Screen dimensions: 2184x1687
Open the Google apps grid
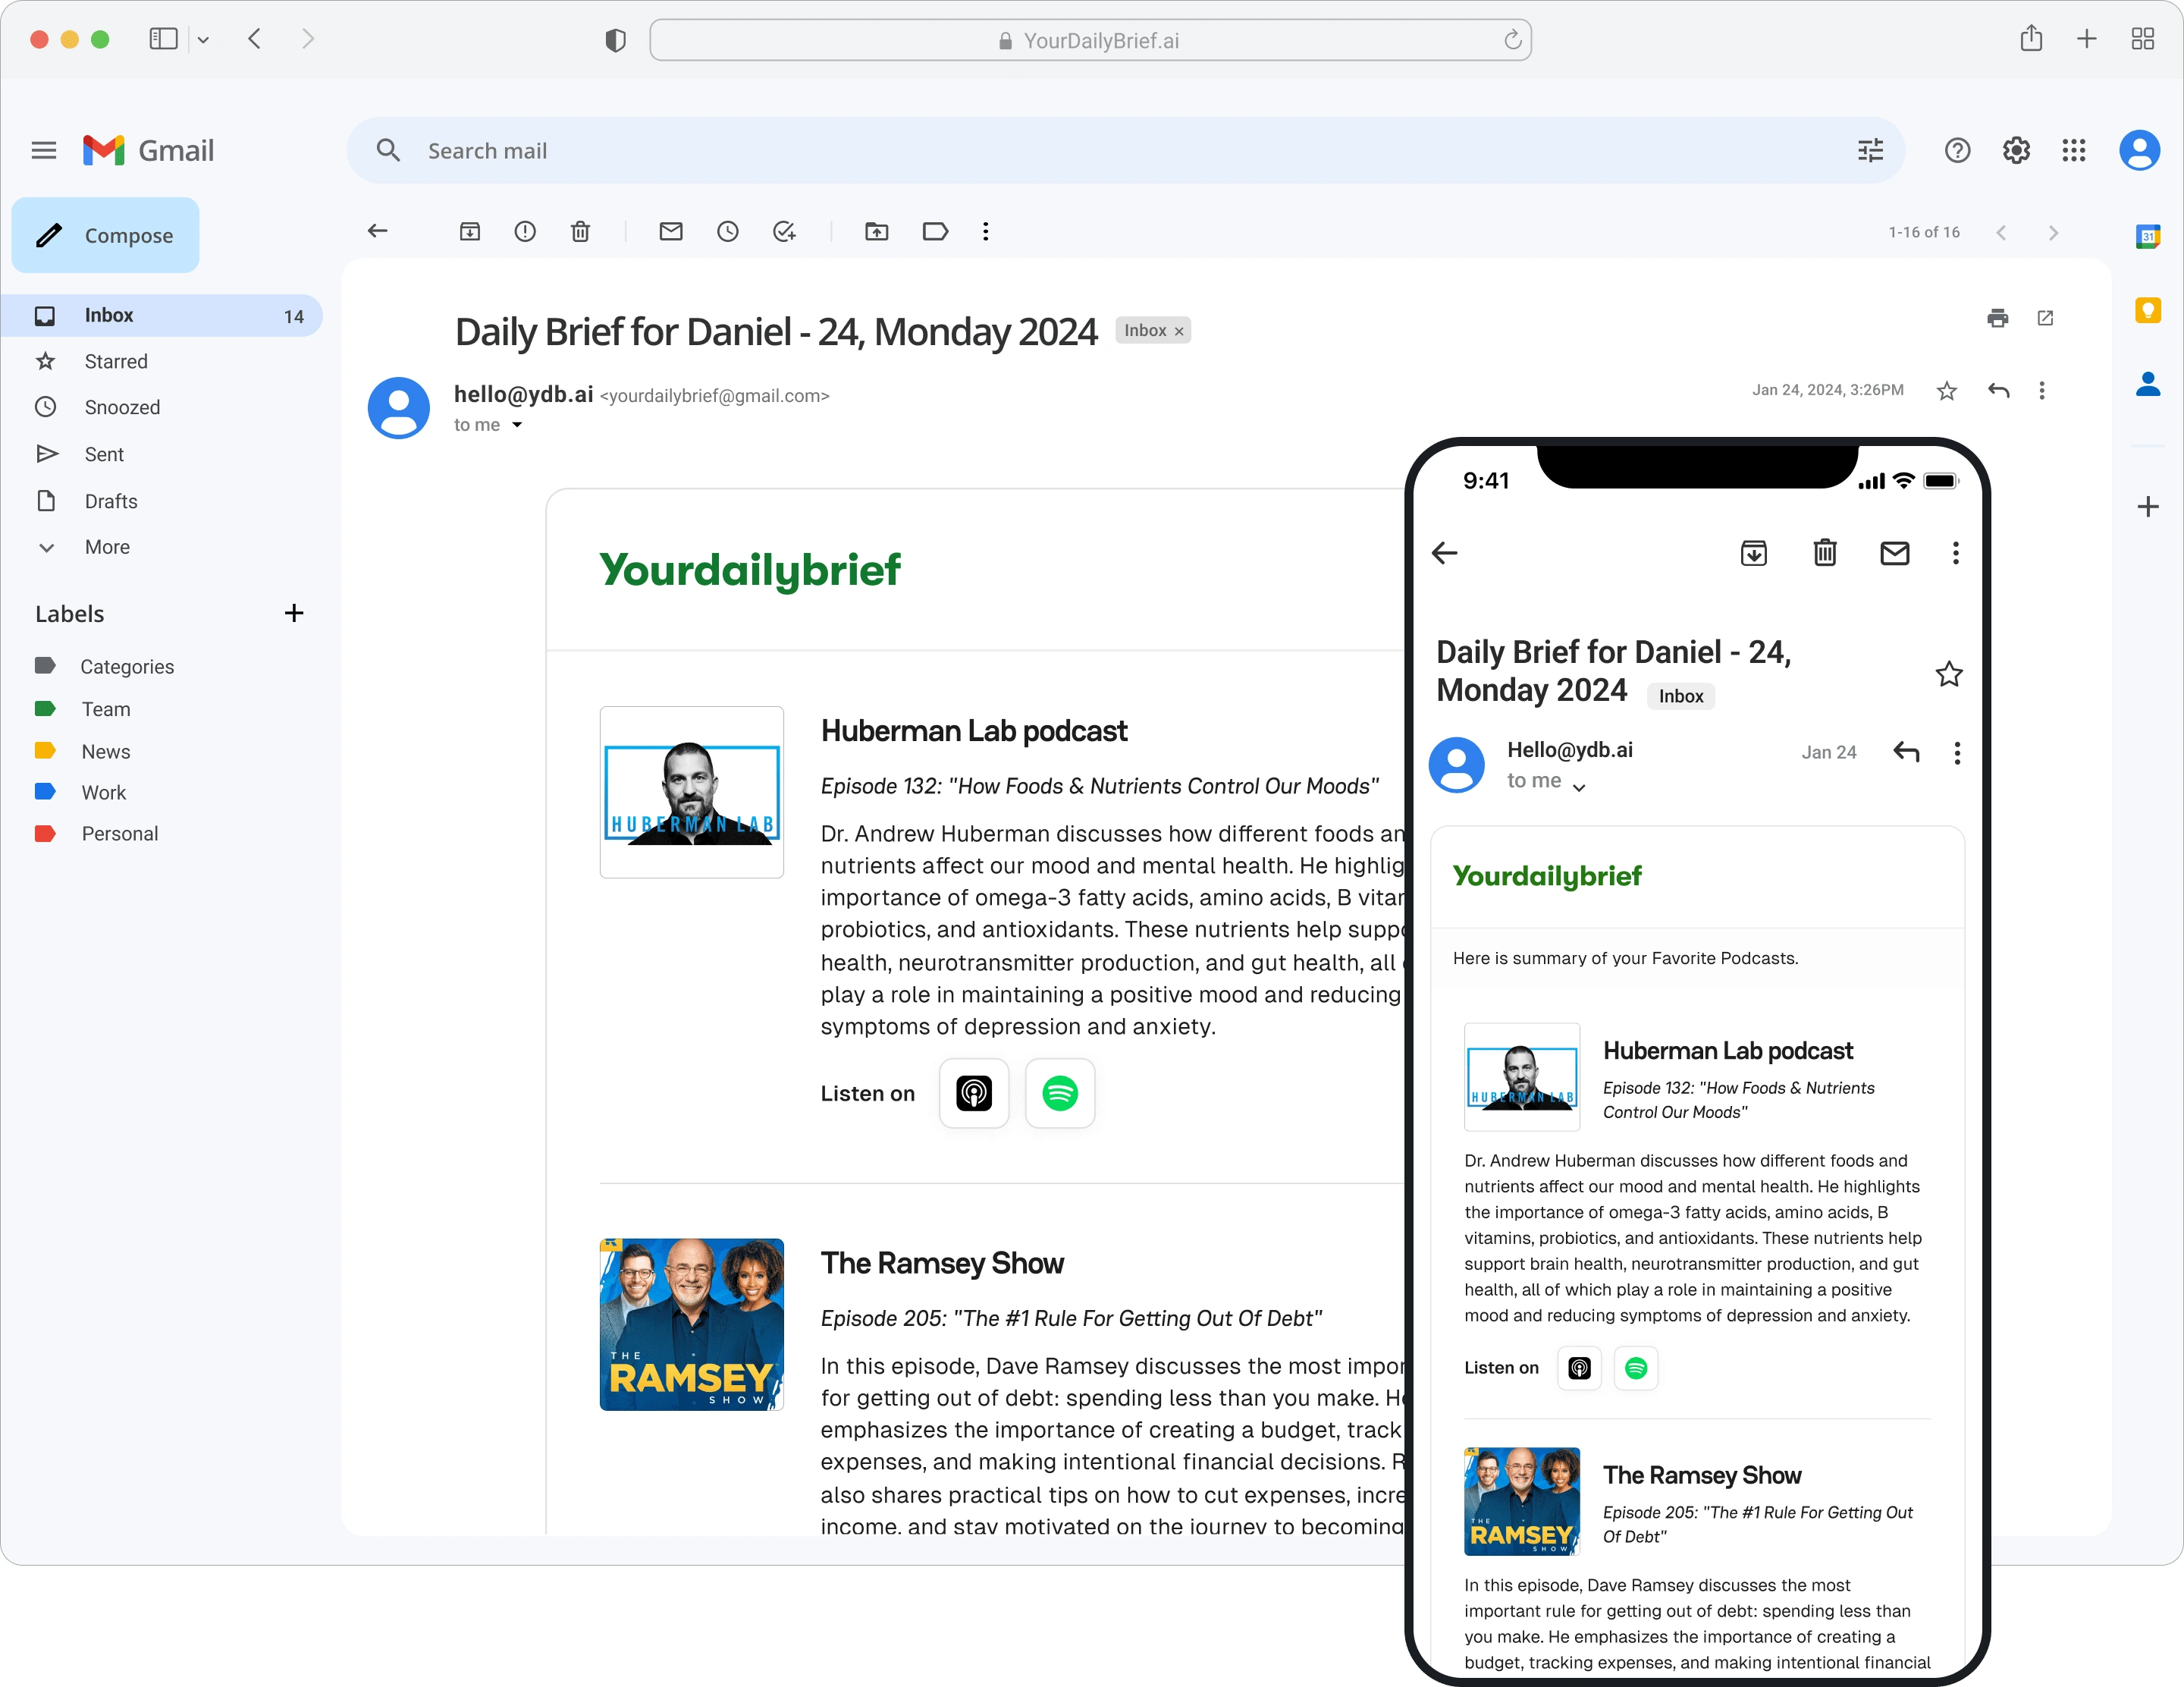point(2074,150)
